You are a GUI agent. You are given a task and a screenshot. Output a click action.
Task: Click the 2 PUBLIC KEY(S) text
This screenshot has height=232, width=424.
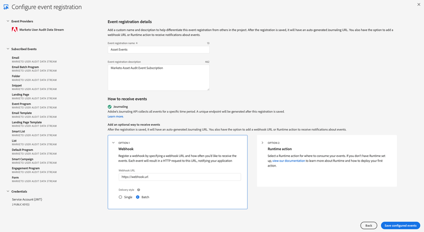20,204
